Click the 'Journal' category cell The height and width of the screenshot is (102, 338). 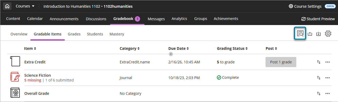pos(126,78)
